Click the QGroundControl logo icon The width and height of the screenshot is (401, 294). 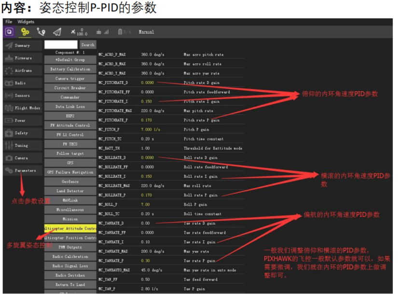tap(9, 31)
